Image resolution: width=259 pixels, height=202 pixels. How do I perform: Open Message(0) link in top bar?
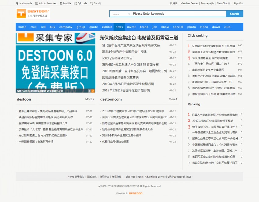click(x=207, y=3)
